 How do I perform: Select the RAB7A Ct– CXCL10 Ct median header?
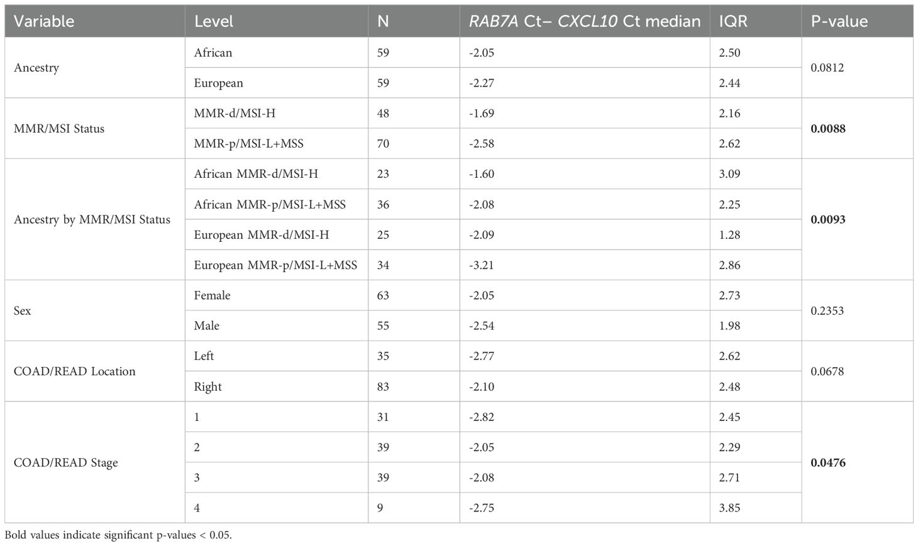[584, 21]
